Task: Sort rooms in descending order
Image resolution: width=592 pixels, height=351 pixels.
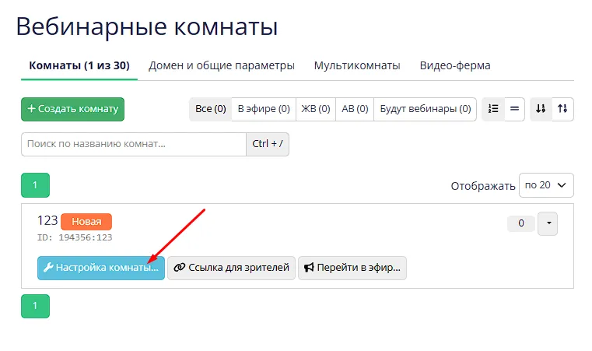Action: pyautogui.click(x=541, y=109)
